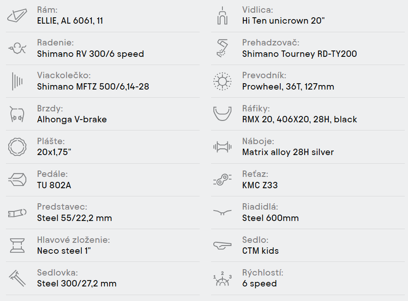Click the saddle icon next to Sedlo
The width and height of the screenshot is (408, 301).
coord(222,245)
